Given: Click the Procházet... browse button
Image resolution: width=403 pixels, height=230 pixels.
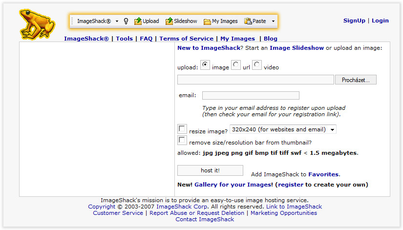Looking at the screenshot, I should point(356,80).
